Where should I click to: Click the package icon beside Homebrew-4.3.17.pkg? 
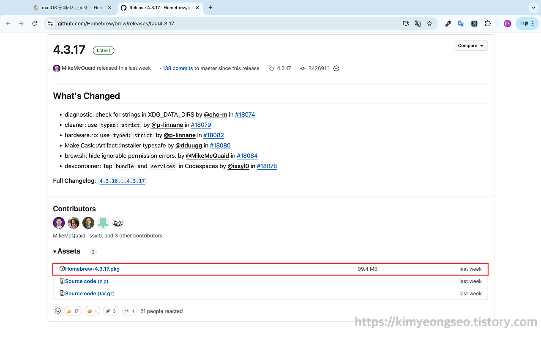[x=62, y=269]
